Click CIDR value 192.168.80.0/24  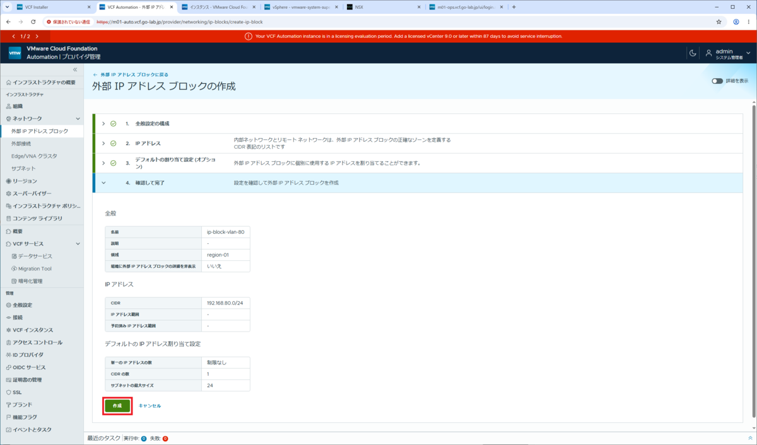pyautogui.click(x=225, y=303)
